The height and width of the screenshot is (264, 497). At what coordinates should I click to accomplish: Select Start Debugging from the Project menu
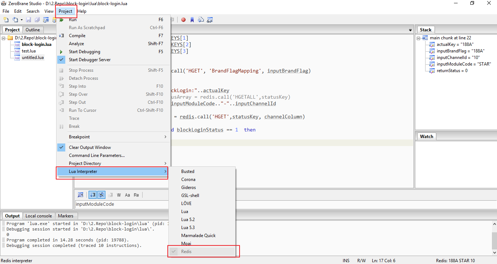(x=84, y=52)
